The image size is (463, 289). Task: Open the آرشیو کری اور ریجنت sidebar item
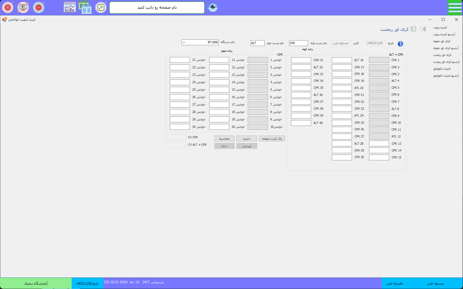click(446, 62)
